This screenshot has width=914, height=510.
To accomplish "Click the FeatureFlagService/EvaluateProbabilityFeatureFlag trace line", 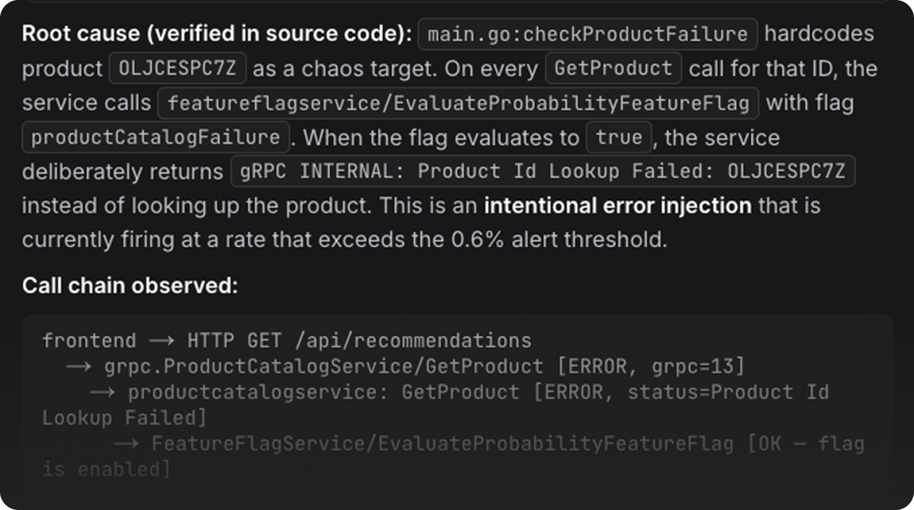I will (x=489, y=444).
